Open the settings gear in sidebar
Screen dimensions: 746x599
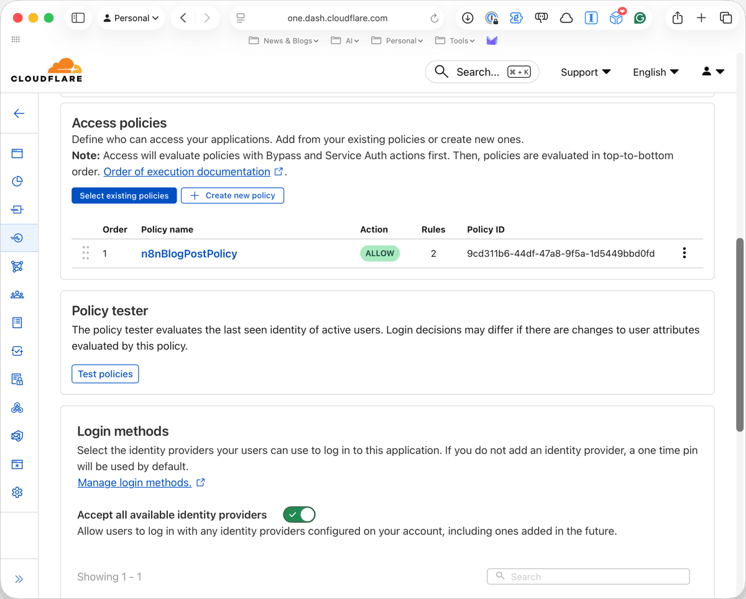click(17, 493)
